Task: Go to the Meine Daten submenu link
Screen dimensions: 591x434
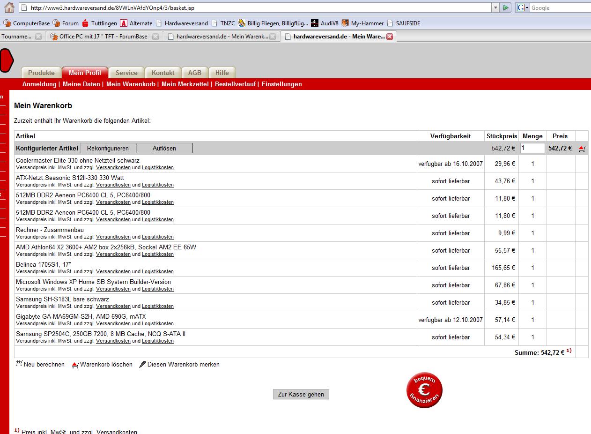Action: pyautogui.click(x=81, y=84)
